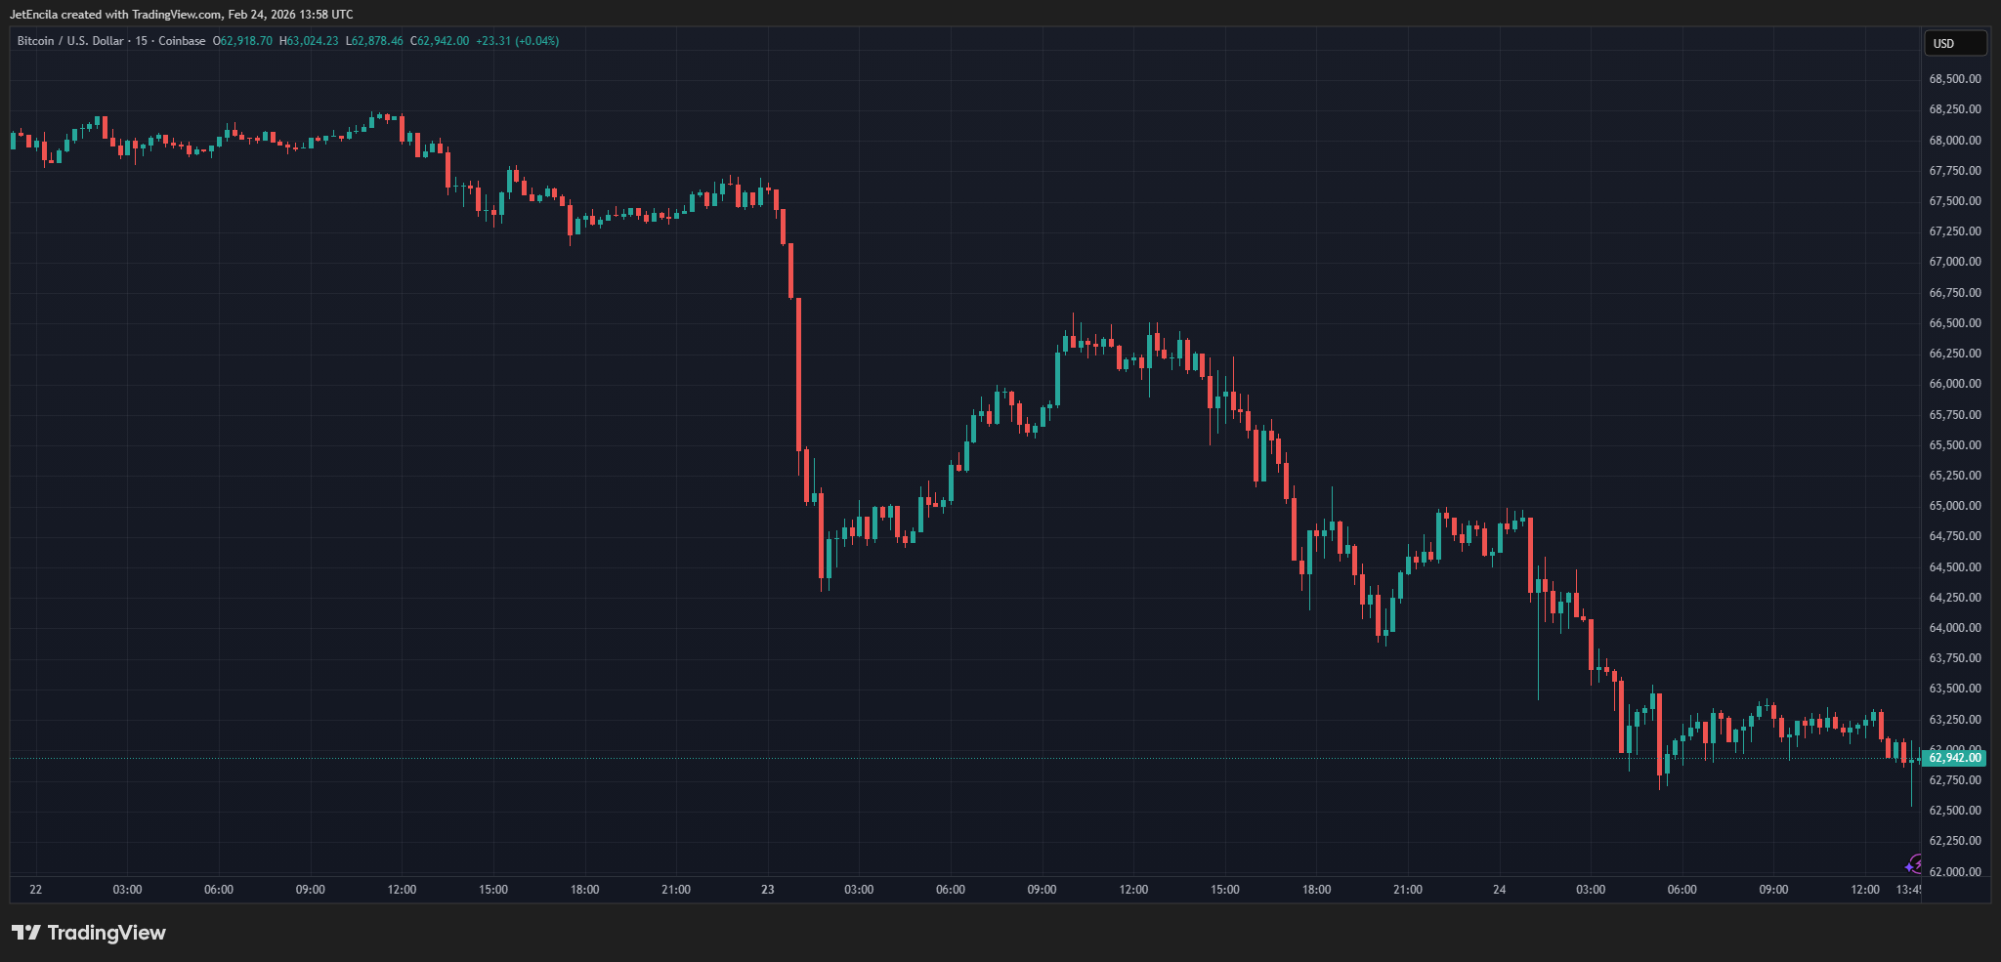Click the 15 interval label in legend
The width and height of the screenshot is (2001, 962).
tap(142, 41)
